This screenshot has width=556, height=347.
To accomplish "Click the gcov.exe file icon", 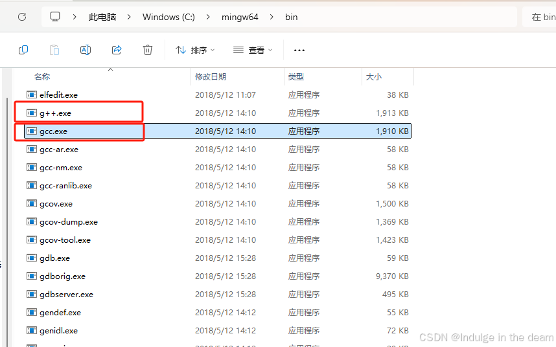I will (x=32, y=203).
